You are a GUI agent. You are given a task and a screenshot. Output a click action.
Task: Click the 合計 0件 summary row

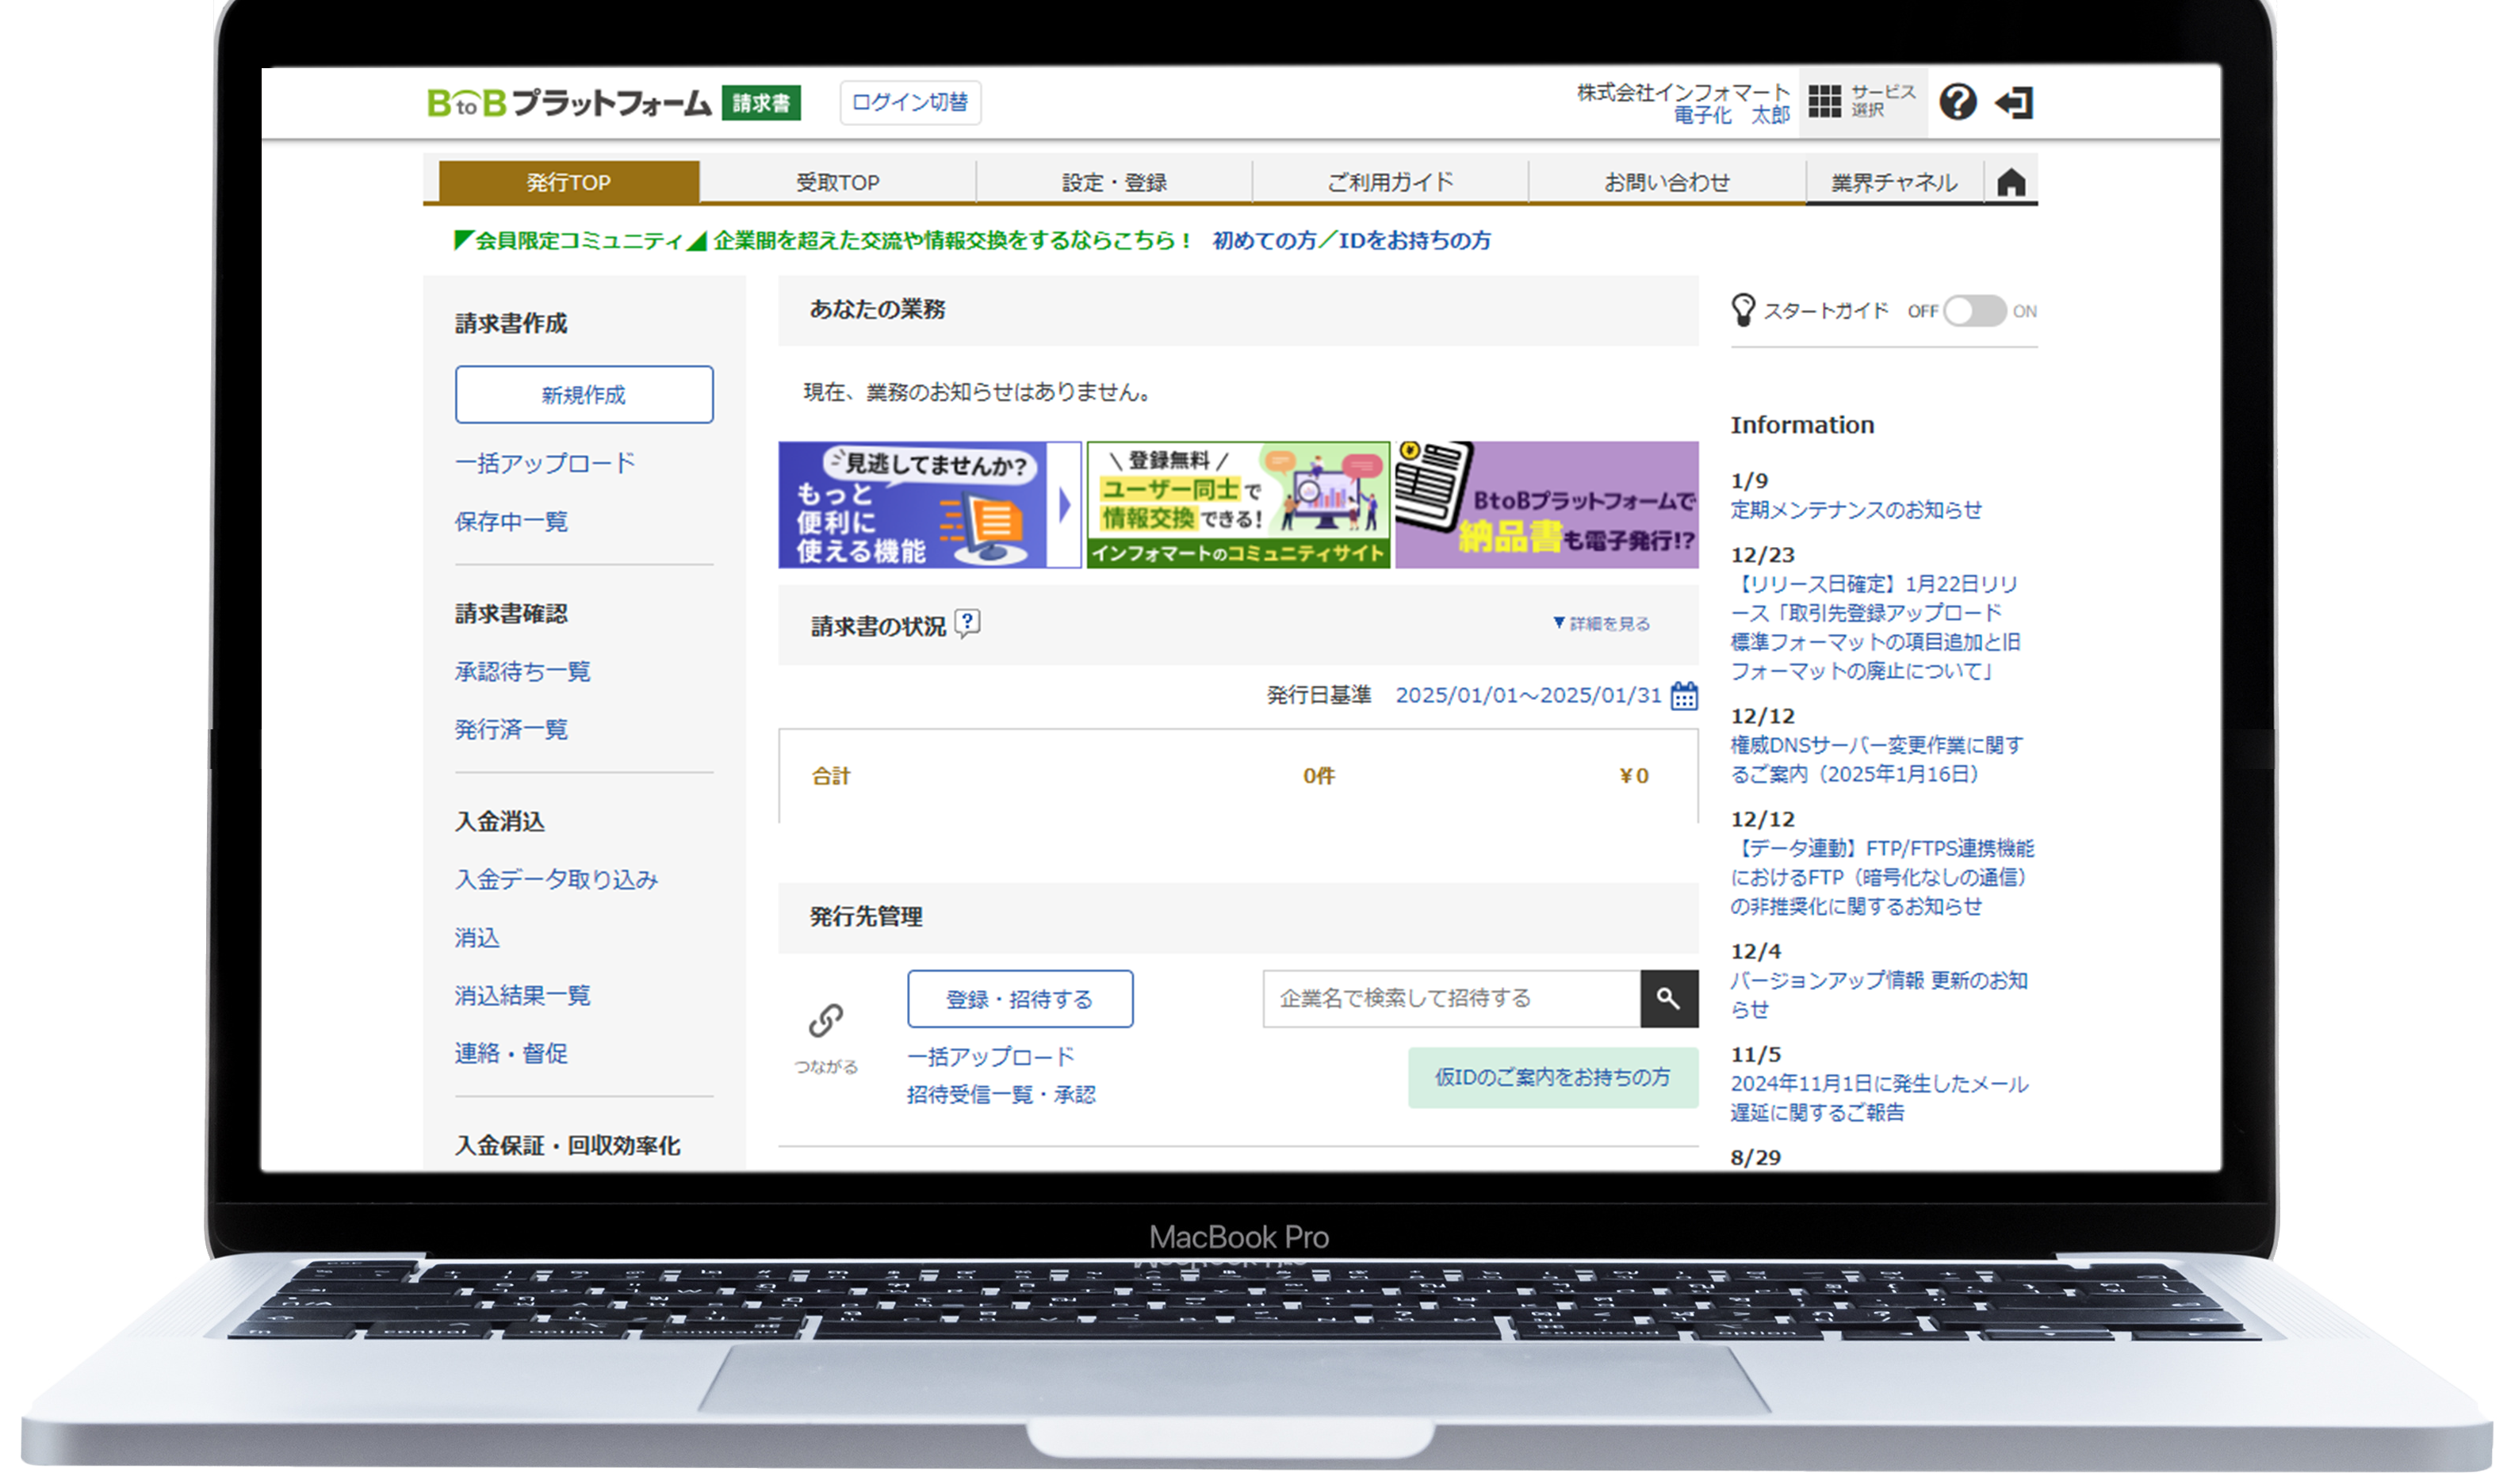point(1238,775)
